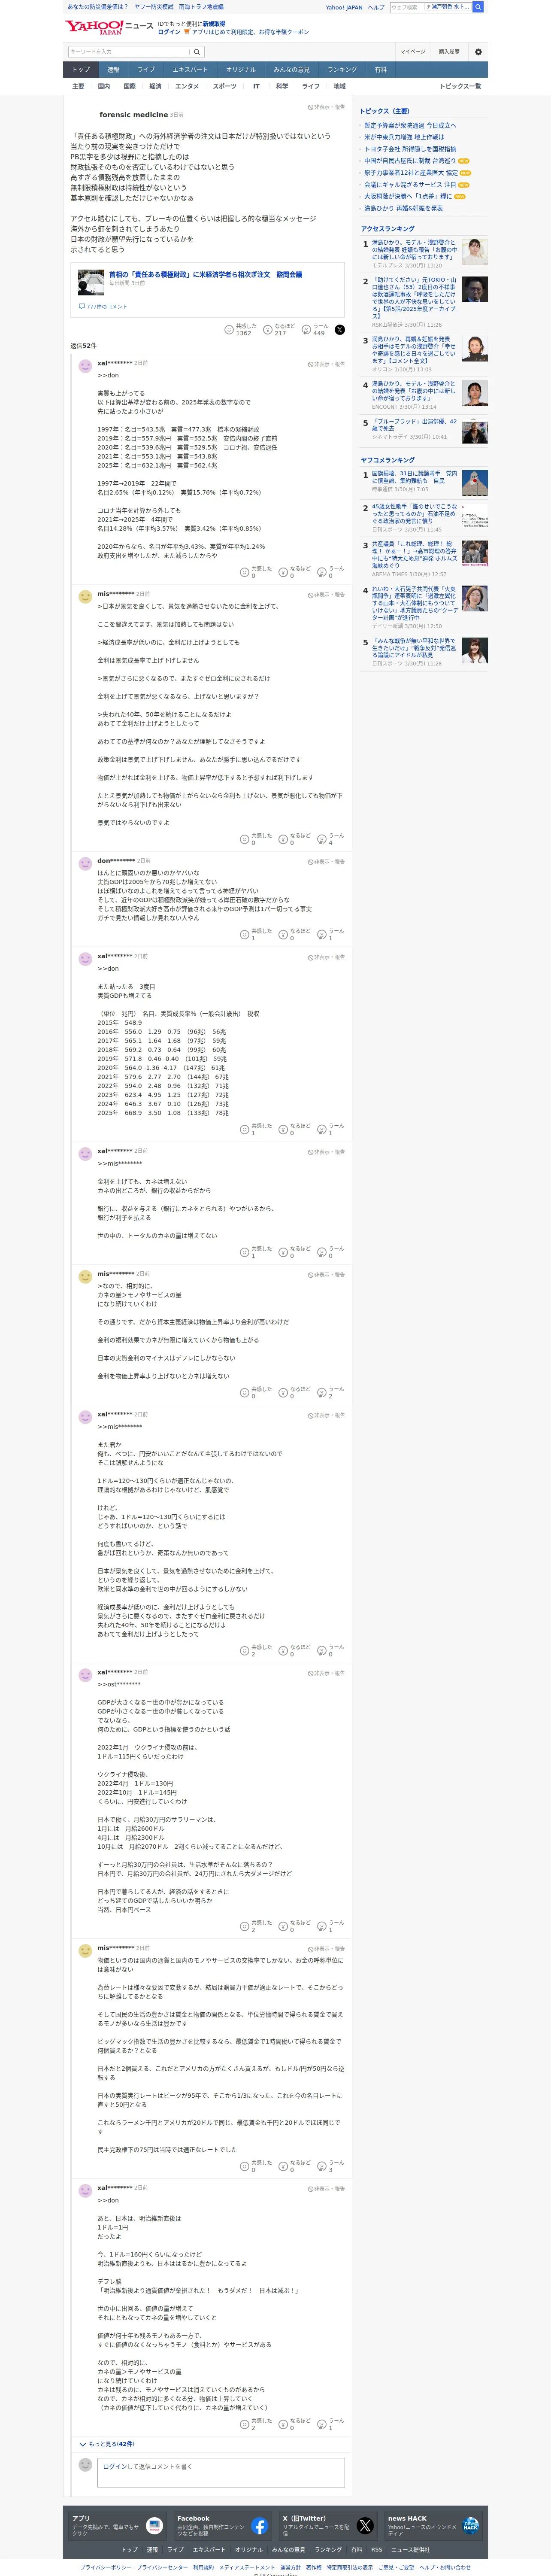Click the アプリ icon in the footer

[x=154, y=2526]
